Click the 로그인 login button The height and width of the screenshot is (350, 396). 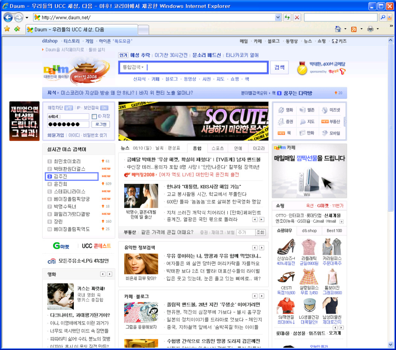pos(101,124)
